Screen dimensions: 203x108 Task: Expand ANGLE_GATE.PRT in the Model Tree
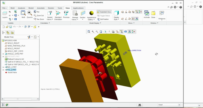click(x=3, y=54)
